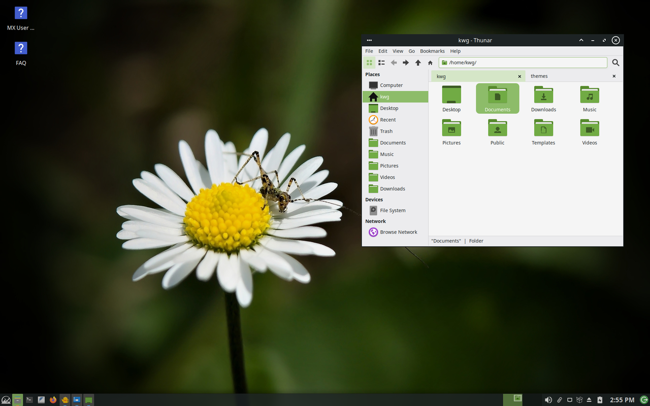Select File System under Devices
This screenshot has height=406, width=650.
pos(392,210)
